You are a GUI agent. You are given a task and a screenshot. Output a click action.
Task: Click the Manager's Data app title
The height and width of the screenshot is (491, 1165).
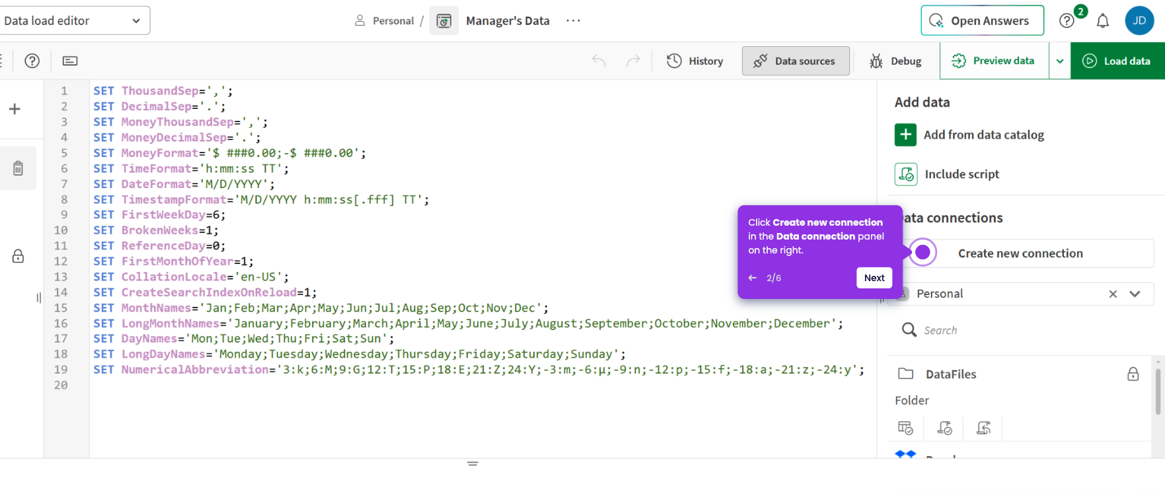tap(507, 20)
